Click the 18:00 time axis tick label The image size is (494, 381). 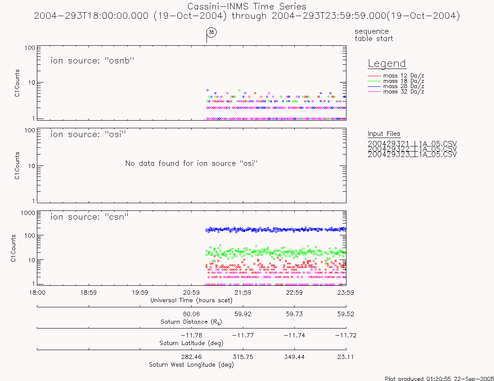(37, 293)
